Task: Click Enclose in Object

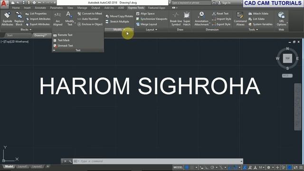Action: tap(90, 24)
